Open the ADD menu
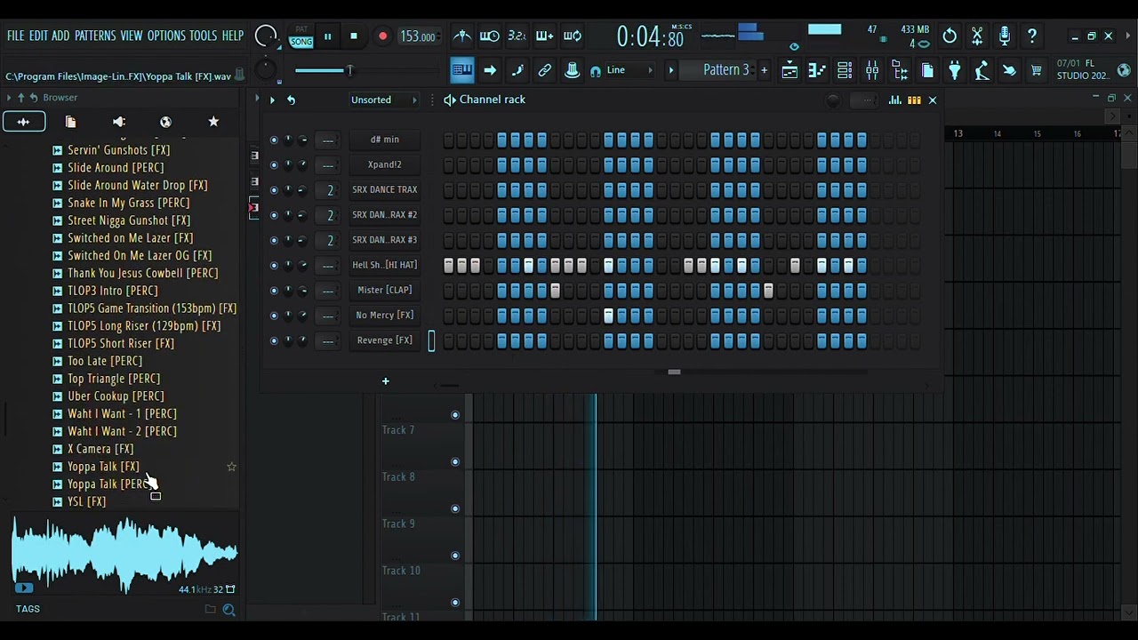1138x640 pixels. [60, 36]
